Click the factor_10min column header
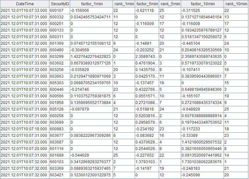 click(202, 4)
